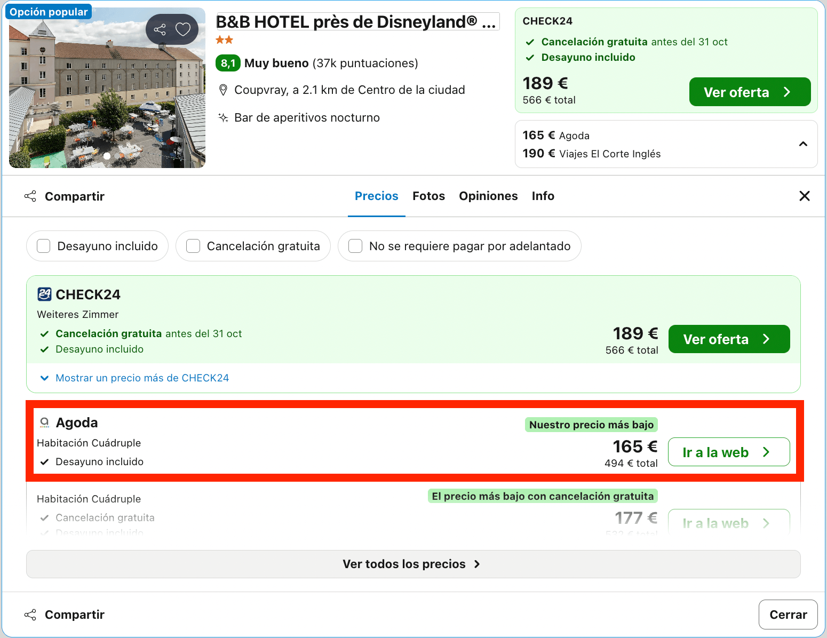Click Habitación Cuádruple under Agoda
827x638 pixels.
coord(89,443)
